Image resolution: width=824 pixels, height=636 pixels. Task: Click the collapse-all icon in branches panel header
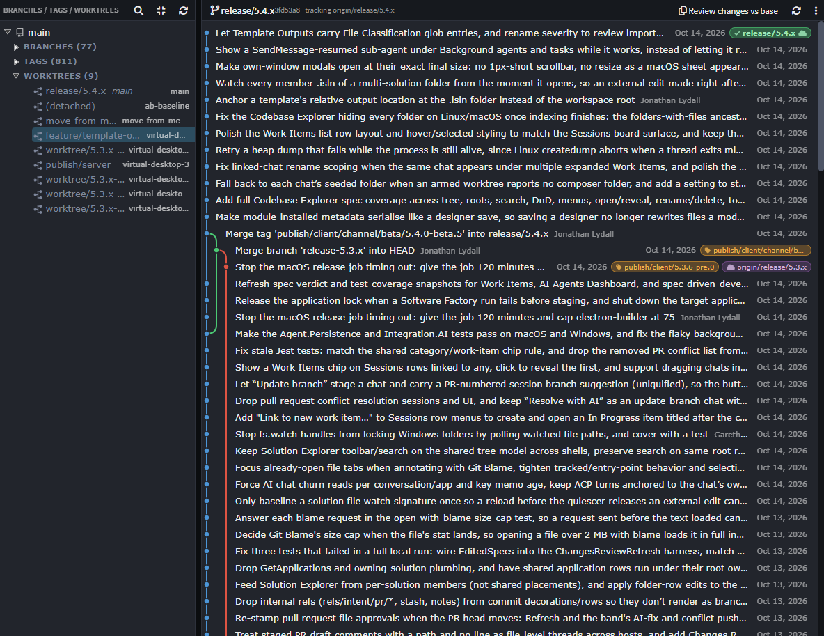tap(161, 10)
